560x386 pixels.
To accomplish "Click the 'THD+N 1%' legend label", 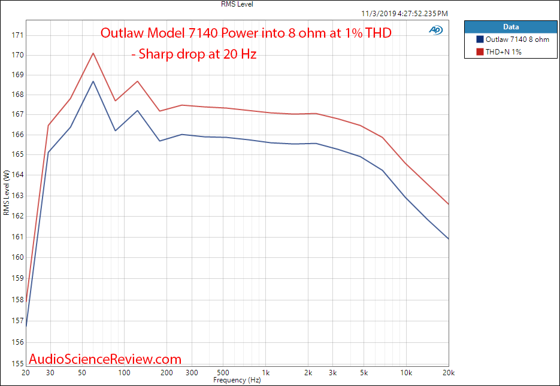I will pos(503,51).
